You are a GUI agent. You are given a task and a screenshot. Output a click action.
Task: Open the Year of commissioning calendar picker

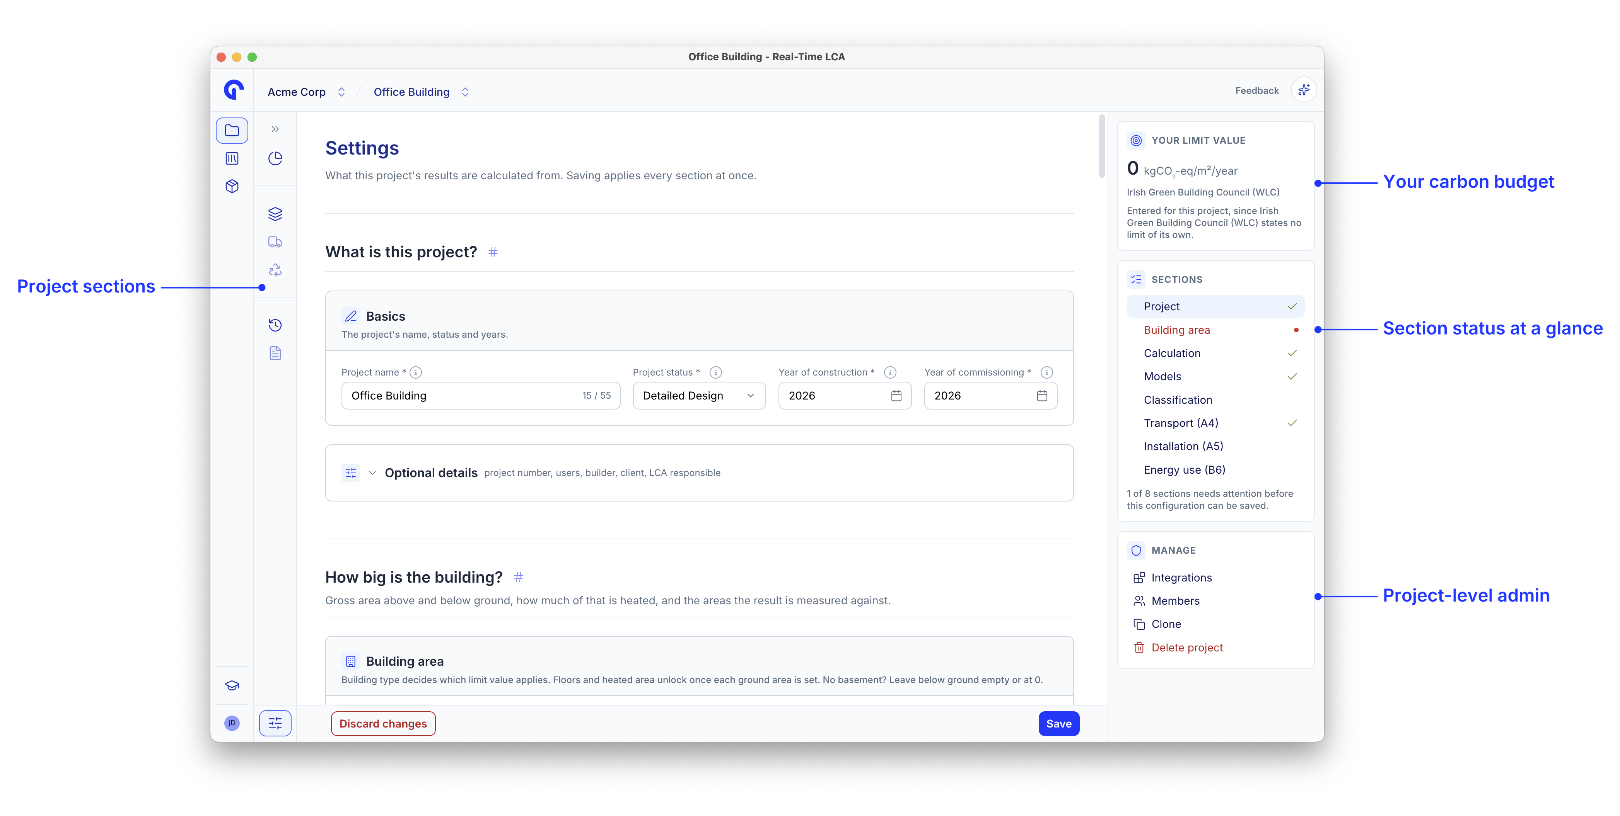coord(1042,396)
